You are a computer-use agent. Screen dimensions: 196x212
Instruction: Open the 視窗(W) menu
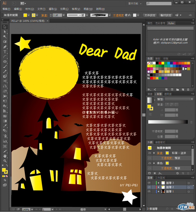tap(88, 9)
